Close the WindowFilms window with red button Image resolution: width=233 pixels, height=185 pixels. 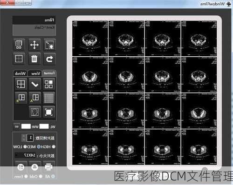coord(7,2)
